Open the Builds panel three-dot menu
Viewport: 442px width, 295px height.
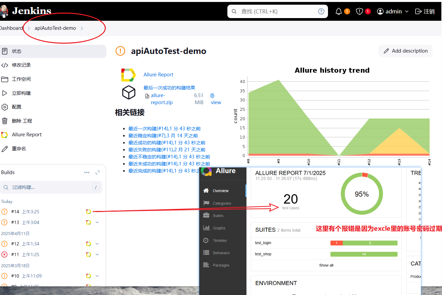[x=87, y=172]
